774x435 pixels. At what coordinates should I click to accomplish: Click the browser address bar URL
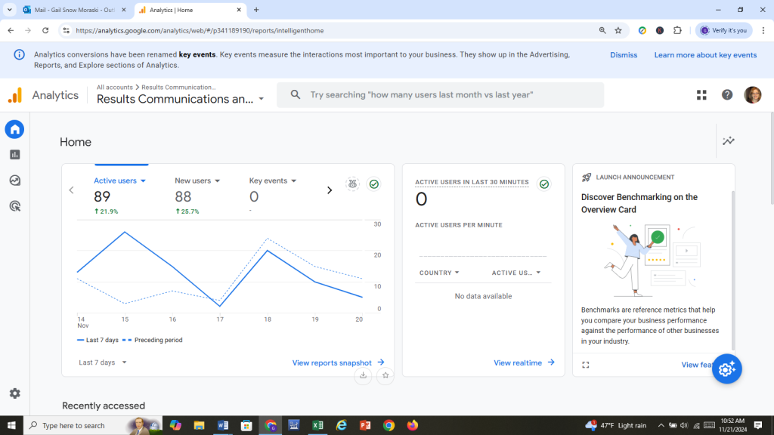(x=200, y=30)
